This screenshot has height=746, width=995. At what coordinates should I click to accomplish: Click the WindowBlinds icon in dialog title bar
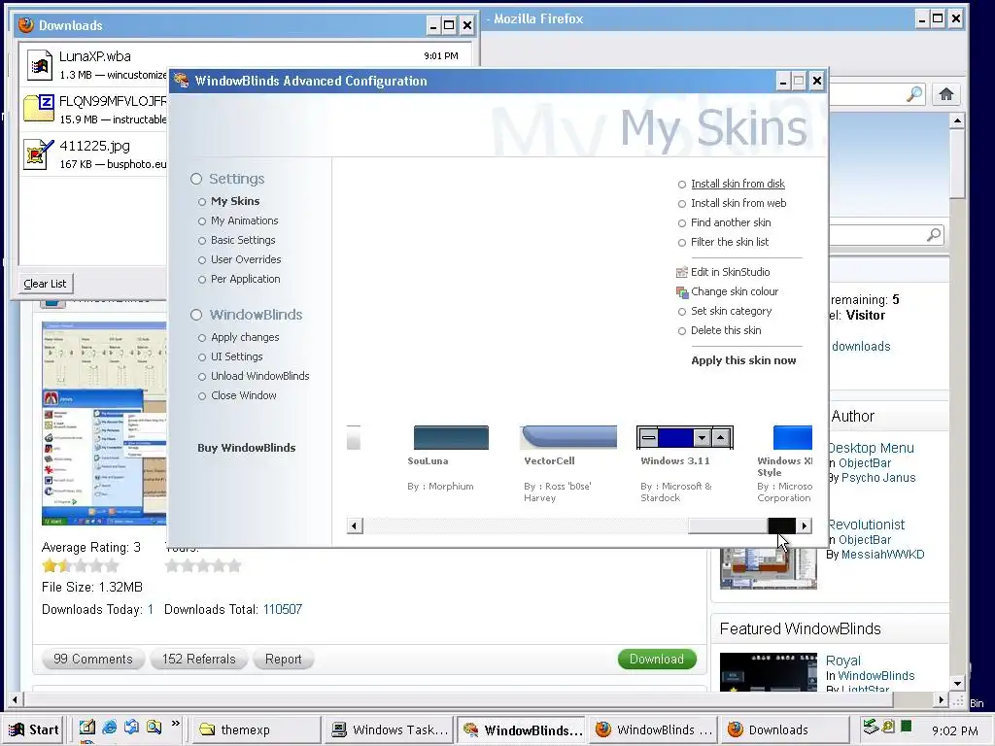click(182, 81)
